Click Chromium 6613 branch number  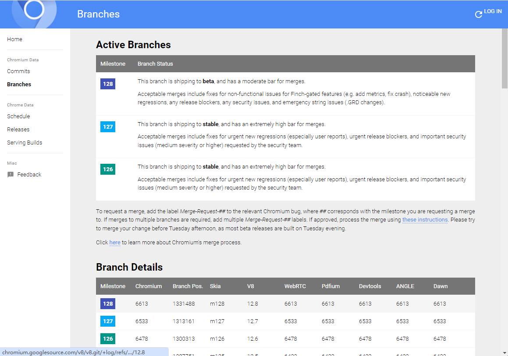pyautogui.click(x=142, y=303)
